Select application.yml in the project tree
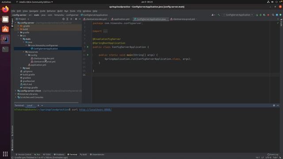 coord(38,65)
